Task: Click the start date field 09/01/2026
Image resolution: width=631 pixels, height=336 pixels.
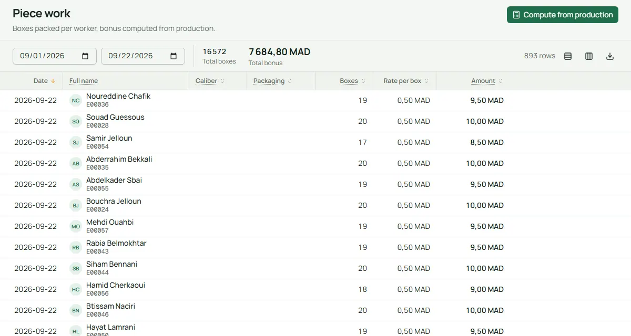Action: tap(55, 56)
